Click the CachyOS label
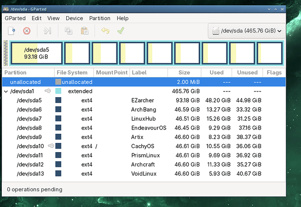 [143, 146]
